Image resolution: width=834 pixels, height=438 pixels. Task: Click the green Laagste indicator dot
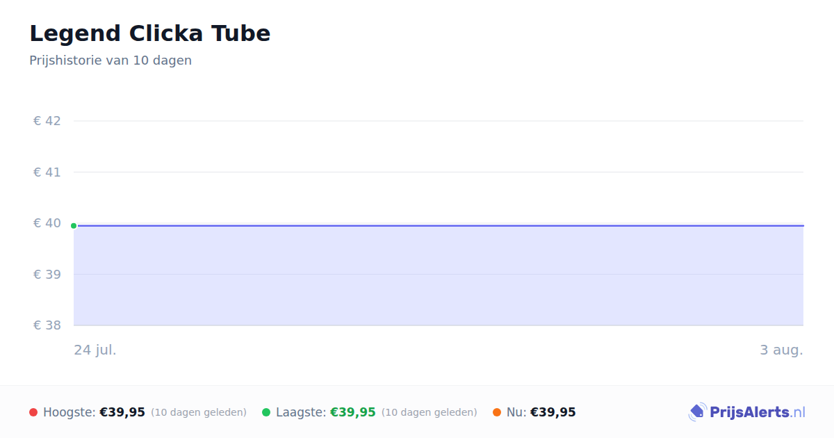(x=266, y=412)
